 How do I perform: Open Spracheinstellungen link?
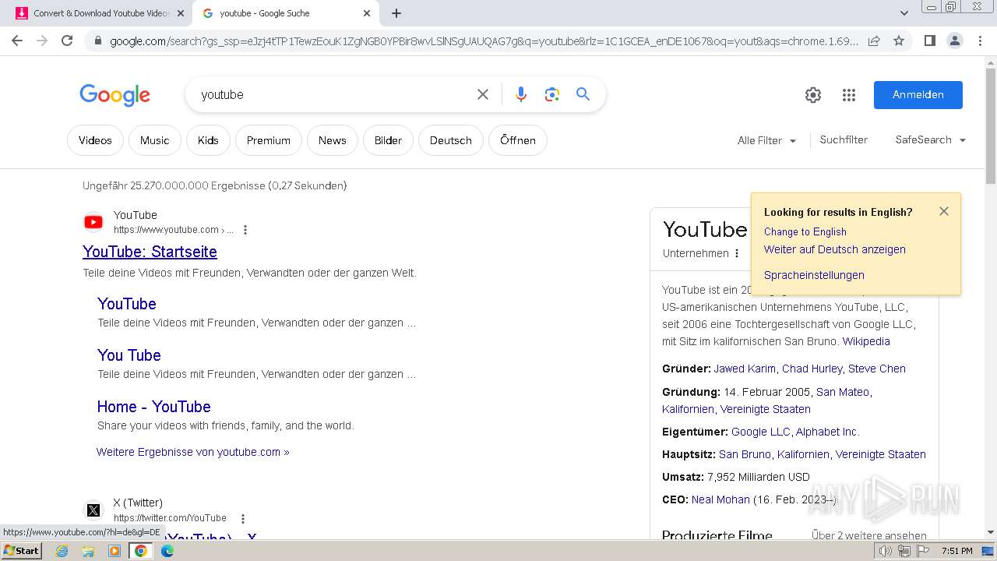(x=814, y=275)
